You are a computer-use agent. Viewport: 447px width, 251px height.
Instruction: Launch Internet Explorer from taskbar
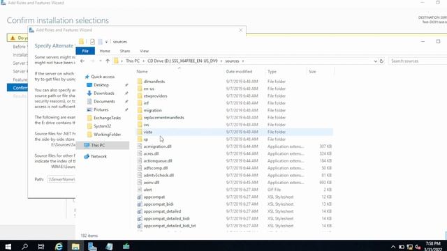click(x=59, y=246)
